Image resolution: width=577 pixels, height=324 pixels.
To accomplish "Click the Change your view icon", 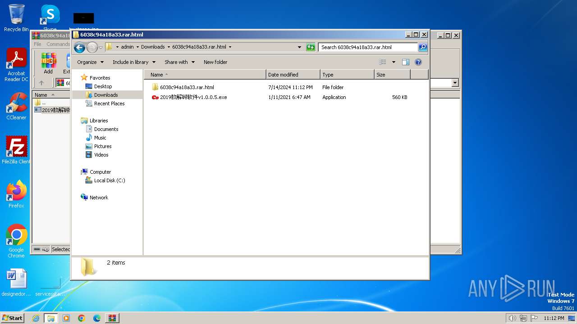I will tap(383, 62).
